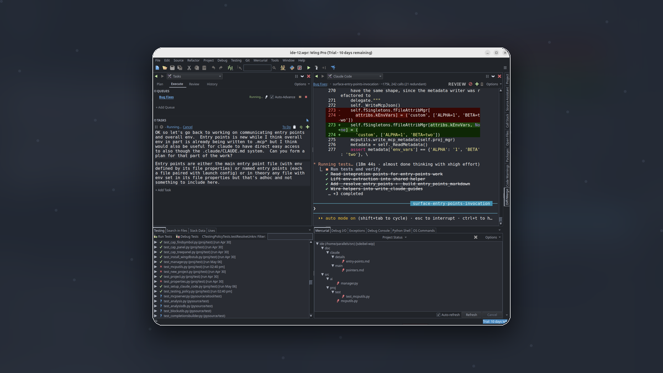
Task: Click the Copy toolbar icon
Action: pos(197,67)
